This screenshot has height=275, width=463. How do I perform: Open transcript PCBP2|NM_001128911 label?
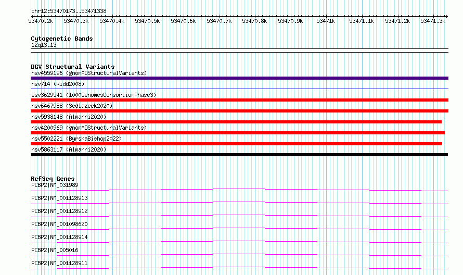(x=59, y=263)
